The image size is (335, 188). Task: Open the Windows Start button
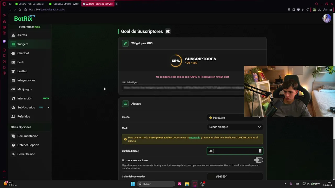(133, 184)
